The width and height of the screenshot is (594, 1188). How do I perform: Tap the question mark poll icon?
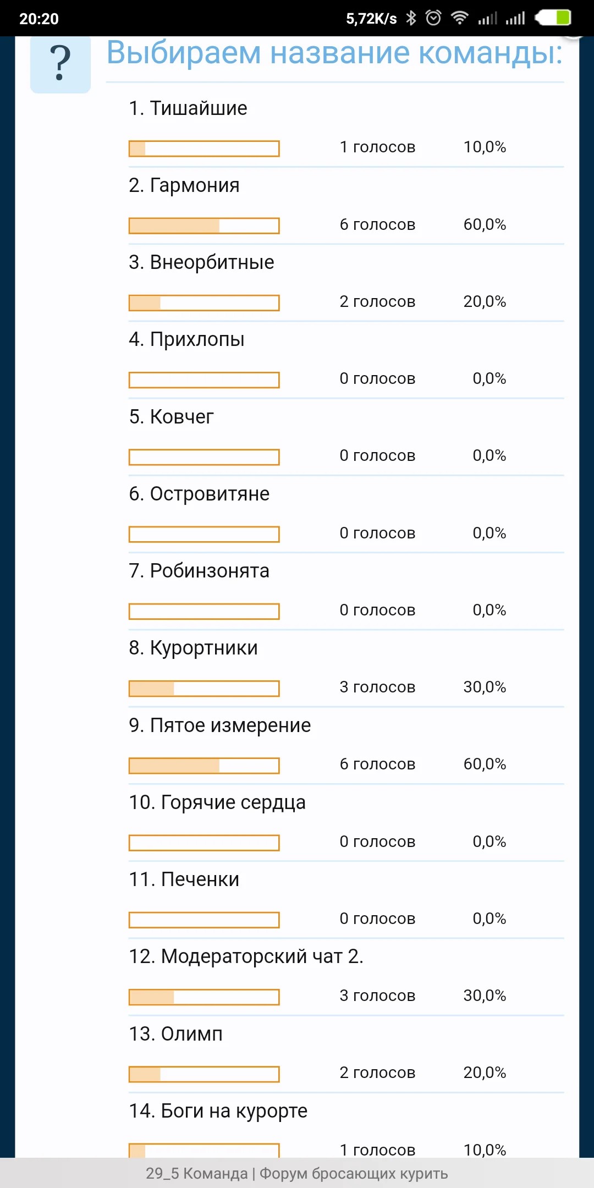pos(61,63)
